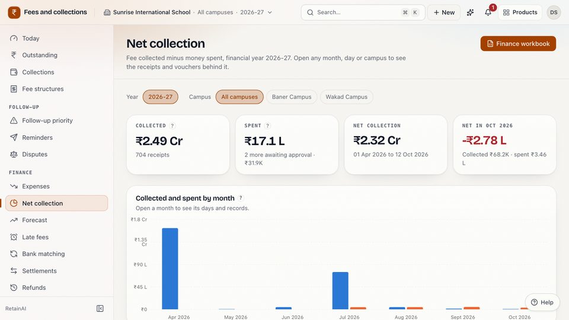Open the Net in Oct 2026 card
This screenshot has width=569, height=320.
click(x=504, y=145)
